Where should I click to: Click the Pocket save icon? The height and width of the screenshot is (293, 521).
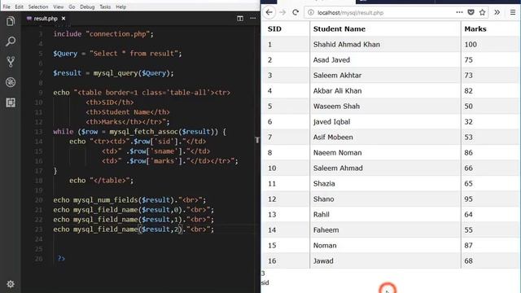(x=471, y=12)
